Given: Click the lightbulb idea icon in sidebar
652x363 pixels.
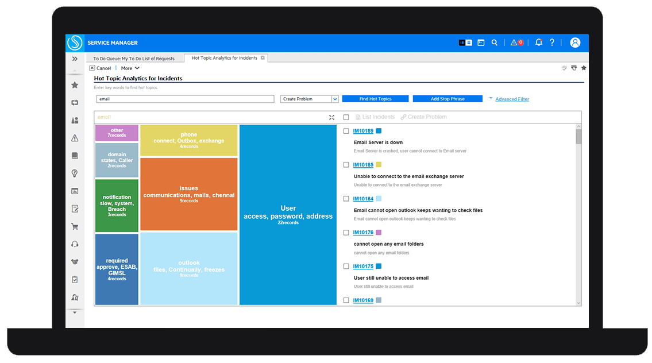Looking at the screenshot, I should pos(75,173).
